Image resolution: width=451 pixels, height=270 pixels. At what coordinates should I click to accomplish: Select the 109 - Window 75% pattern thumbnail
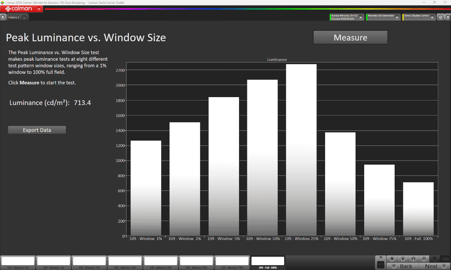pyautogui.click(x=232, y=262)
